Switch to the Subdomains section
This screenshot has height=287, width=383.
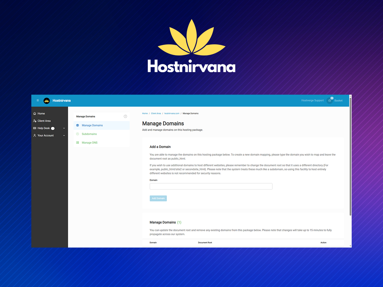[89, 134]
